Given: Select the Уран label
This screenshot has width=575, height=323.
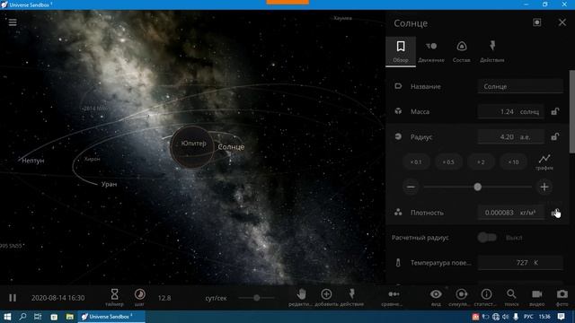Looking at the screenshot, I should 110,184.
